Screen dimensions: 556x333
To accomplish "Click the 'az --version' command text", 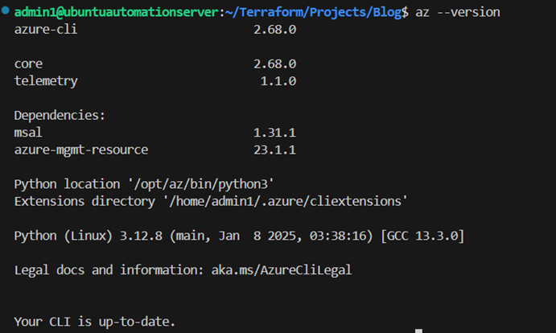I will (x=458, y=12).
